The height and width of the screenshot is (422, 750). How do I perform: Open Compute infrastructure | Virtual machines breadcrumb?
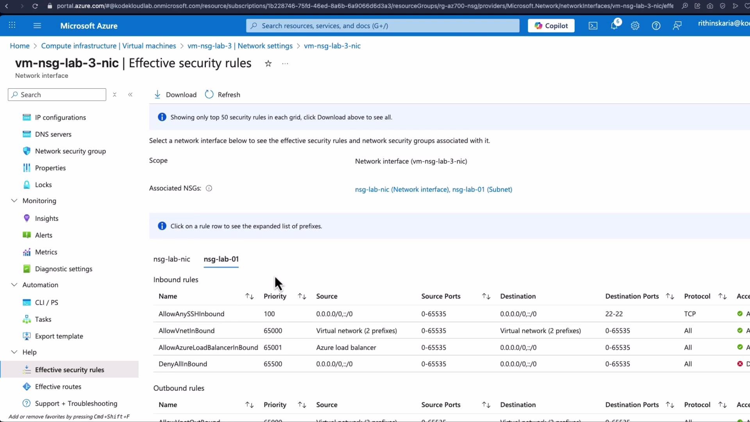coord(109,46)
